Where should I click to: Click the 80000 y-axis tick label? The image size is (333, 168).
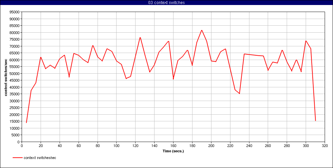[x=15, y=33]
